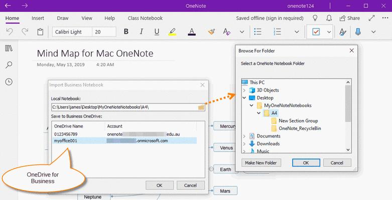This screenshot has width=392, height=200.
Task: Select This PC in folder tree
Action: click(x=257, y=82)
